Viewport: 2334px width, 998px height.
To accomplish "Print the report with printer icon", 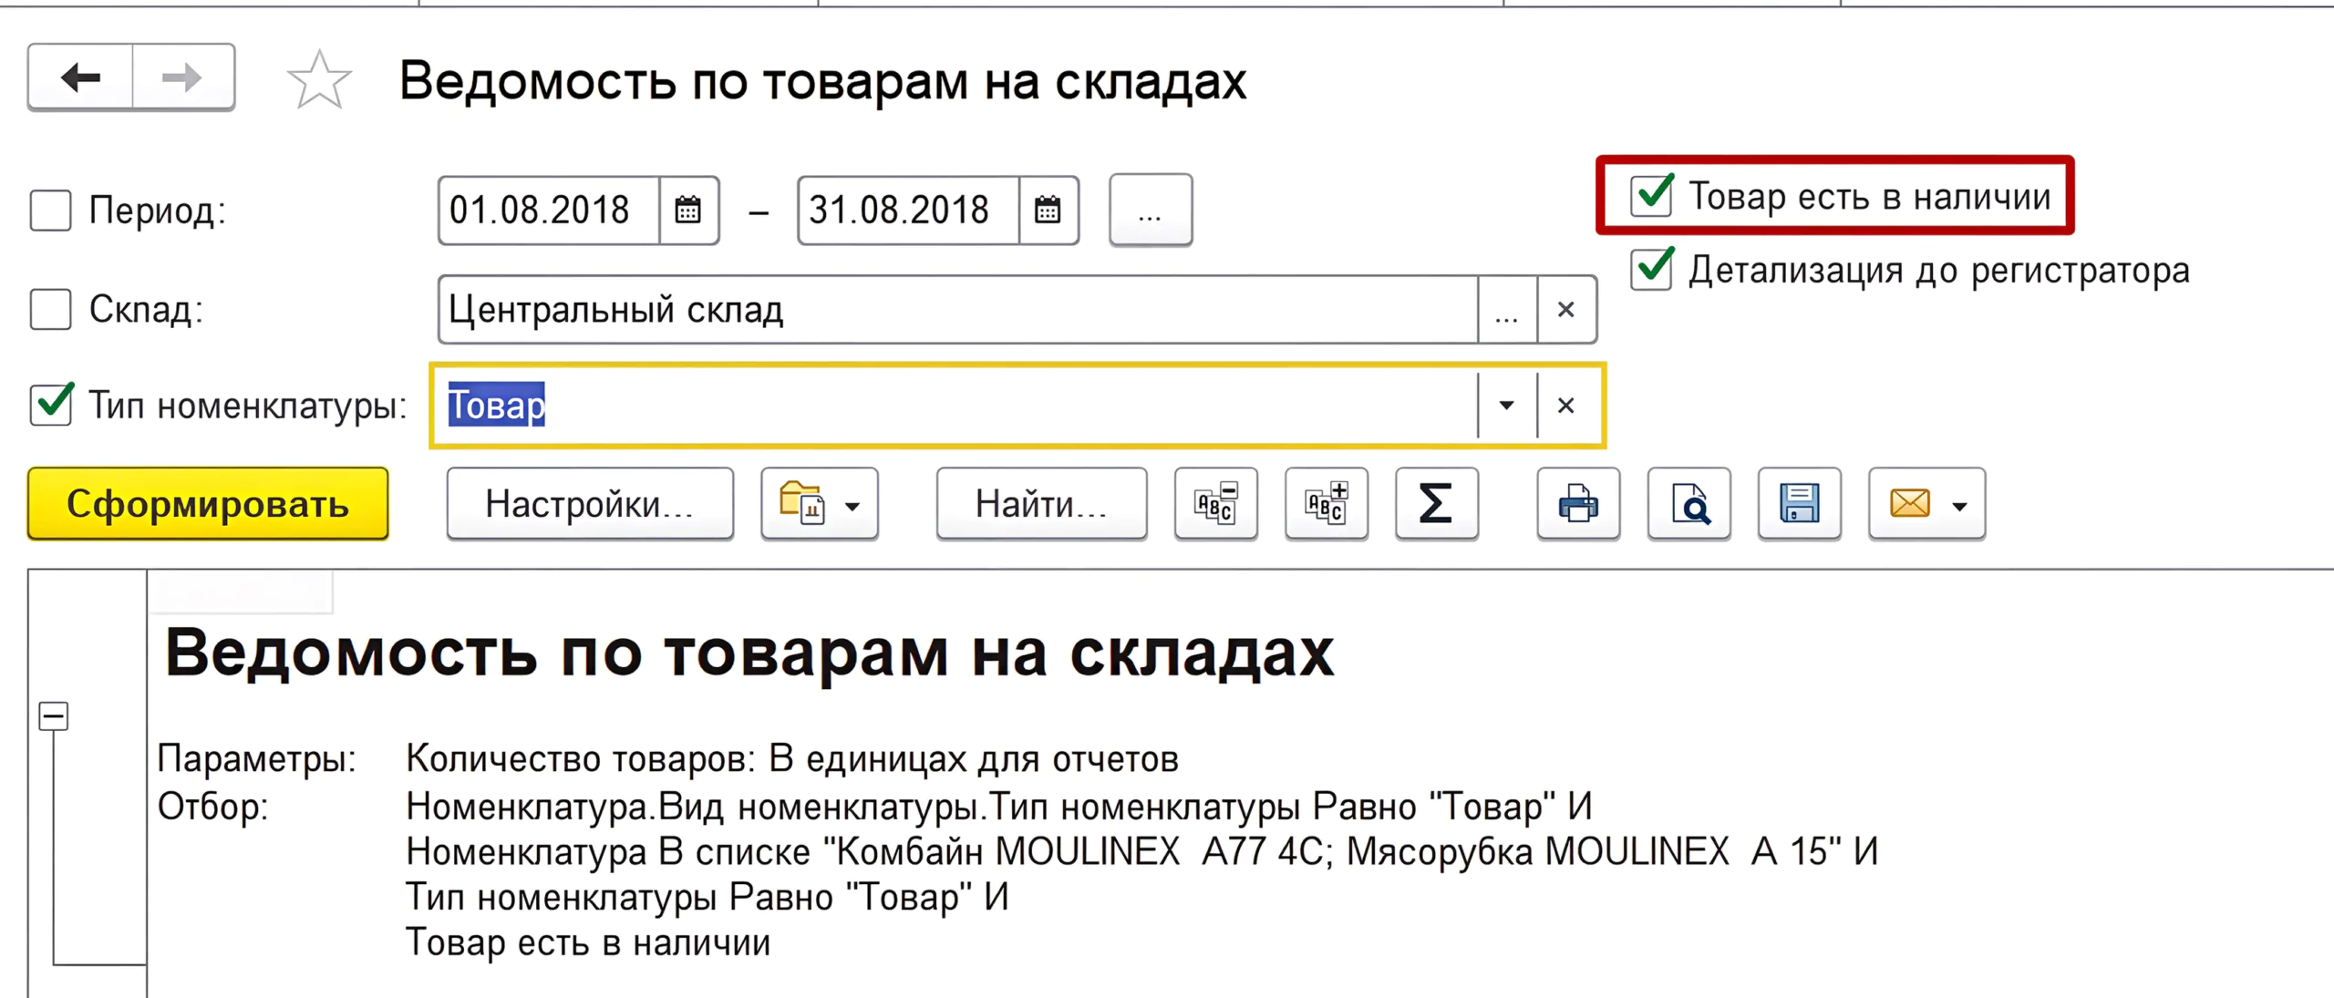I will coord(1578,504).
